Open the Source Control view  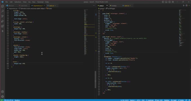click(x=3, y=16)
